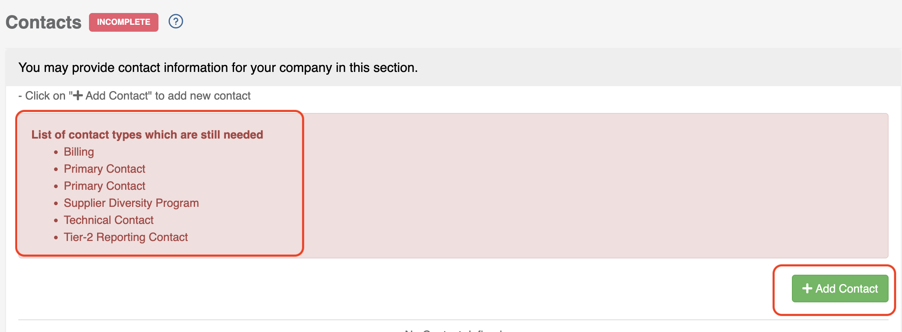The height and width of the screenshot is (332, 902).
Task: Select the Supplier Diversity Program entry
Action: click(x=131, y=203)
